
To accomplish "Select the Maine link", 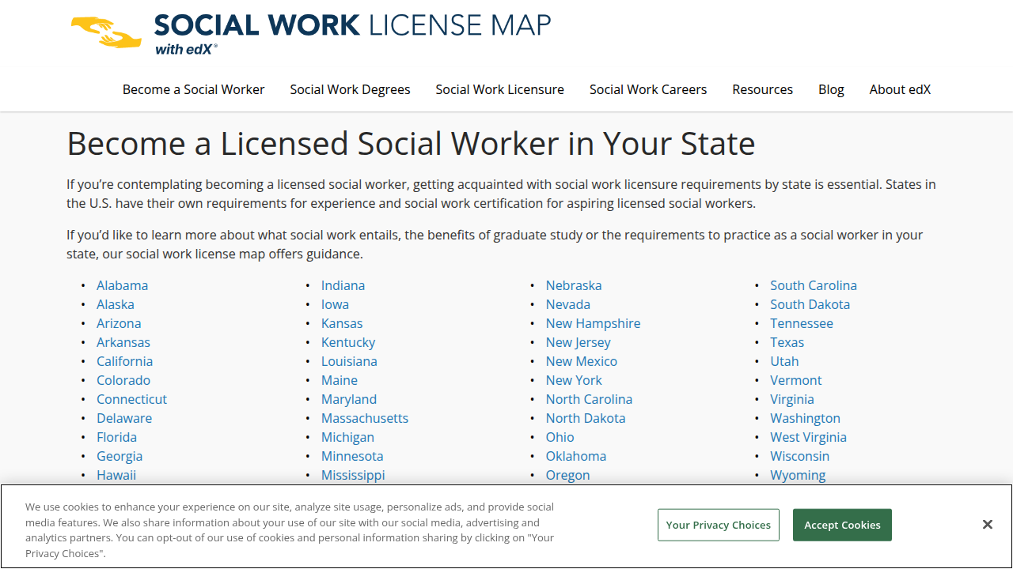I will point(340,380).
